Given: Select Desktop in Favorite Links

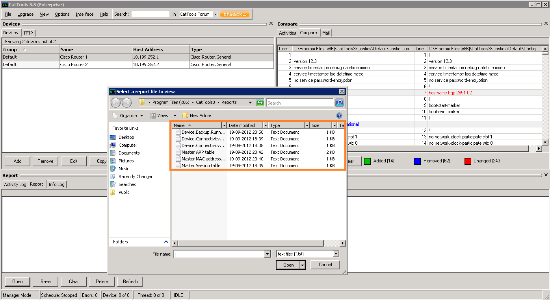Looking at the screenshot, I should point(122,137).
